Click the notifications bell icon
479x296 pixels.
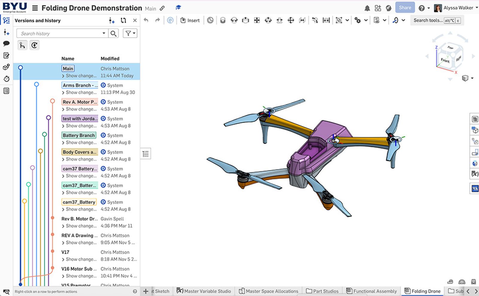[366, 8]
